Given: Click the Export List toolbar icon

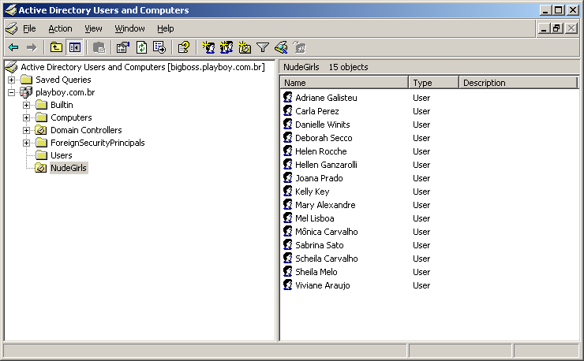Looking at the screenshot, I should 159,47.
